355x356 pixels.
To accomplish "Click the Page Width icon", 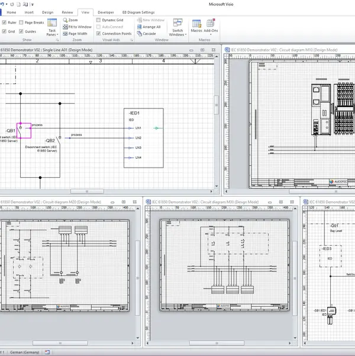I will pos(66,34).
